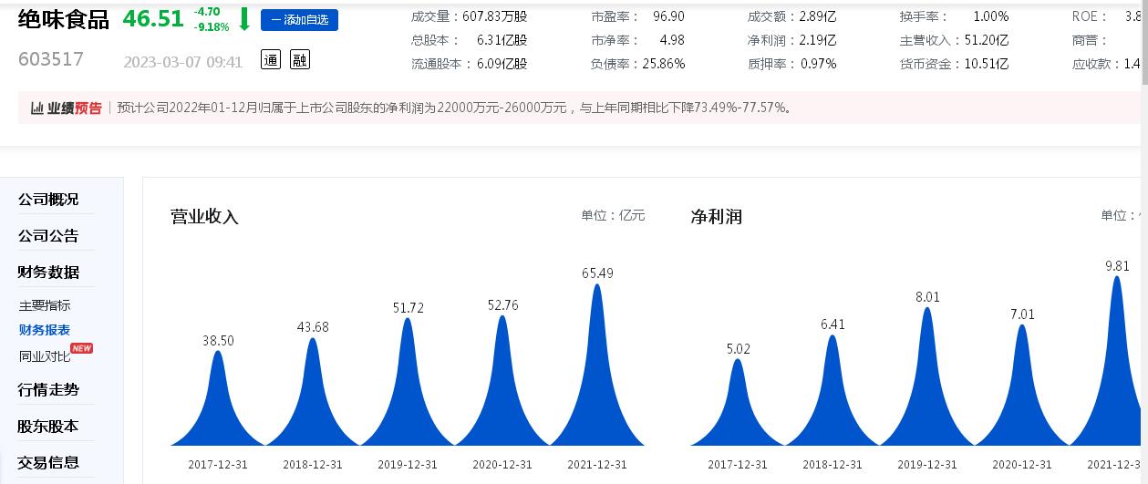Click the revenue value label 51.72
Screen dimensions: 1148x484
pos(408,308)
